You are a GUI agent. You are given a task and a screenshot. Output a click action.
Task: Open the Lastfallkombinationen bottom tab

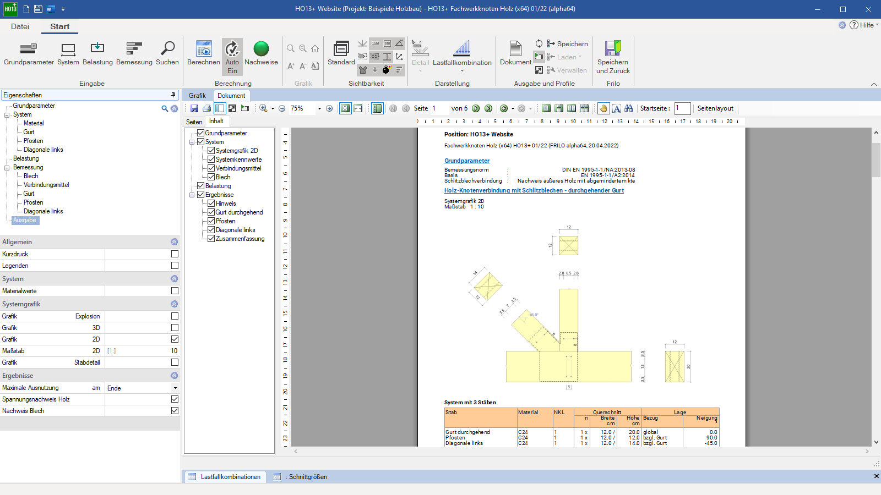[224, 477]
